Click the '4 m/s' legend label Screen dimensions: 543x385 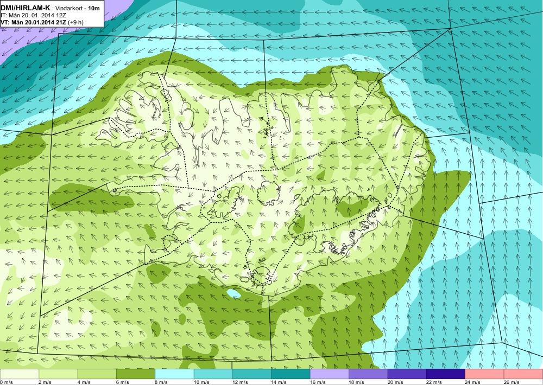coord(84,382)
